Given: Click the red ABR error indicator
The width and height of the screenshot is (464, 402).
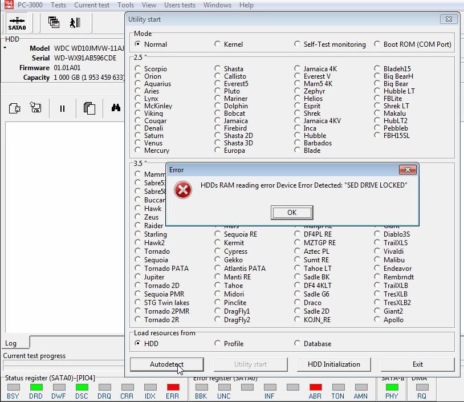Looking at the screenshot, I should (315, 387).
